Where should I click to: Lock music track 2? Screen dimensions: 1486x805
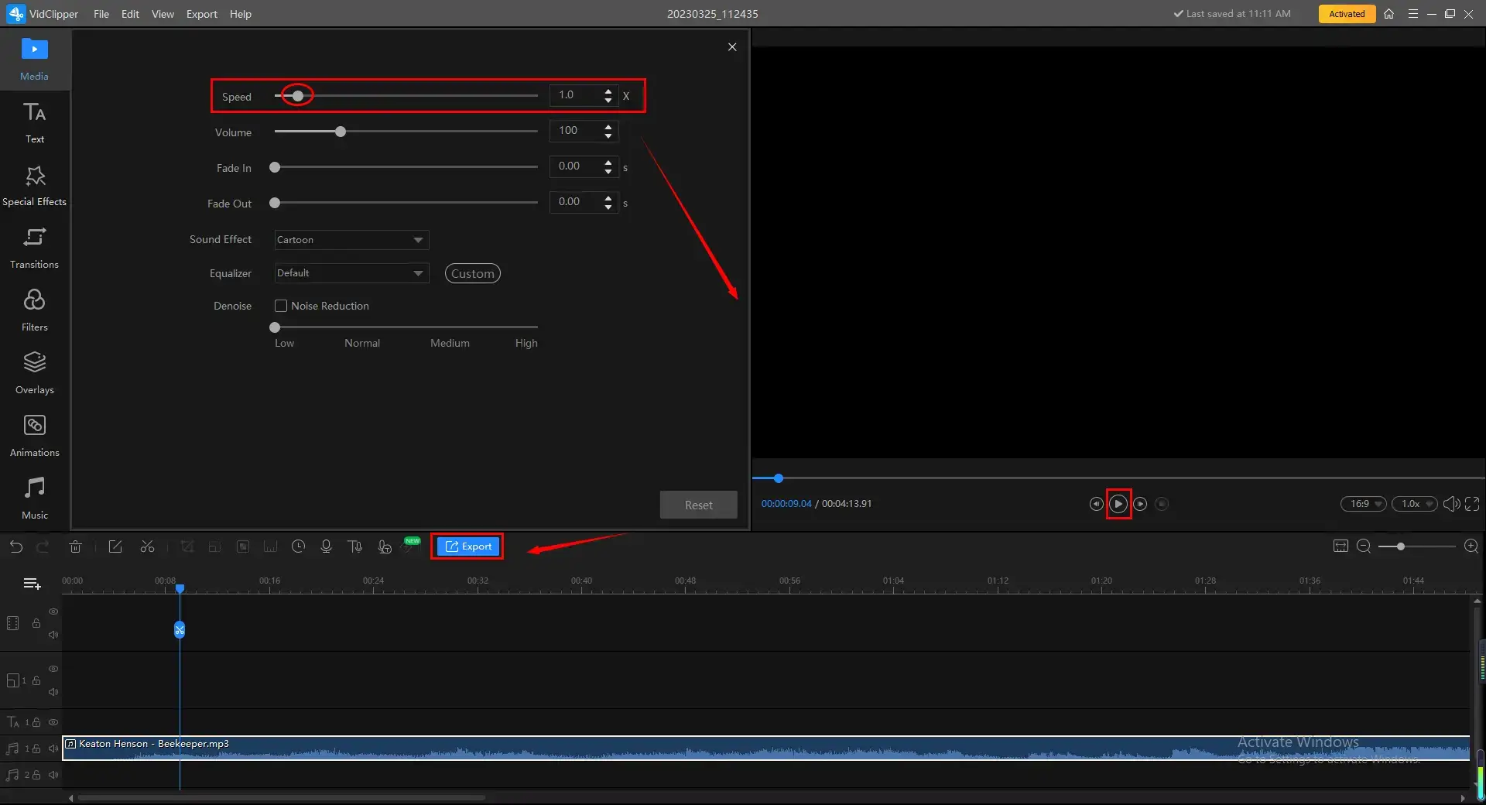(x=36, y=775)
